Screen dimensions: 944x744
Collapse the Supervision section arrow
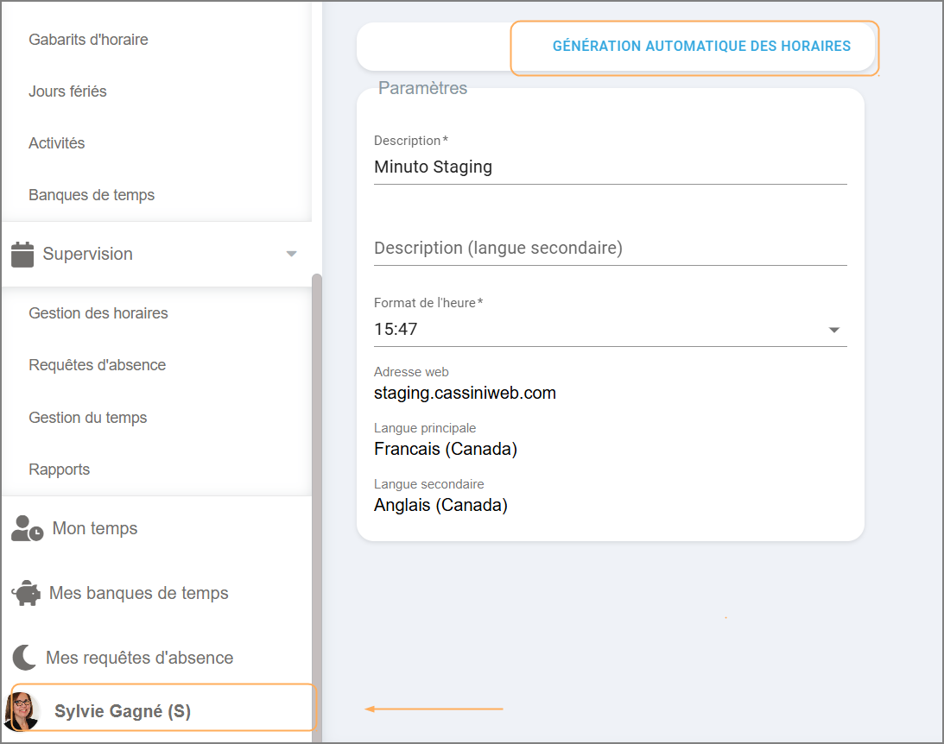[x=292, y=254]
